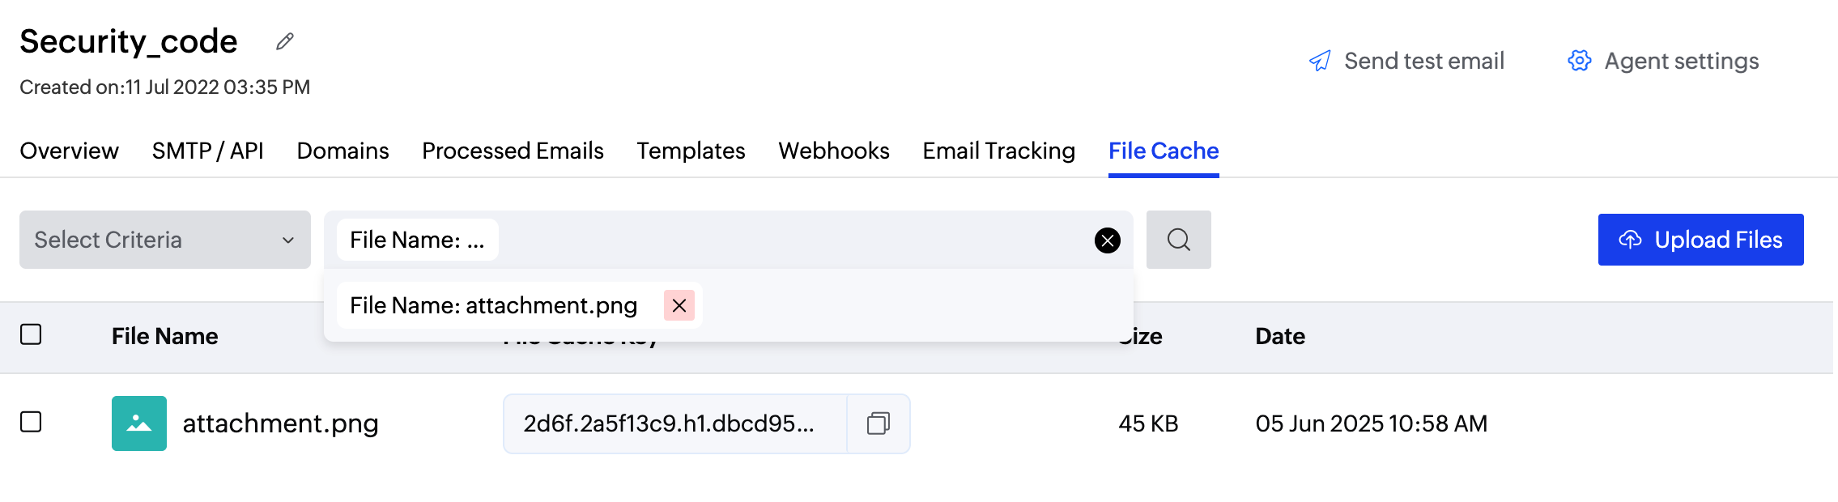Click the search magnifier icon

tap(1179, 240)
